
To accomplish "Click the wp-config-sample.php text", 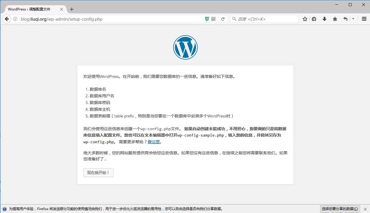I will (x=201, y=135).
